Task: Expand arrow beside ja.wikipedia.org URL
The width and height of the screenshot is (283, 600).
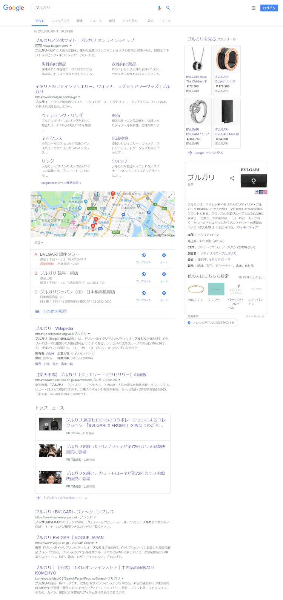Action: coord(89,334)
